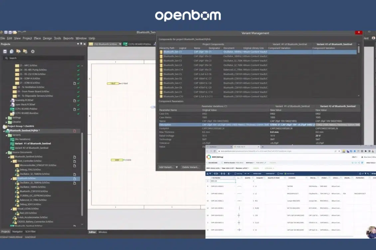376x250 pixels.
Task: Click the undo arrow in OpenBOM toolbar
Action: (246, 174)
